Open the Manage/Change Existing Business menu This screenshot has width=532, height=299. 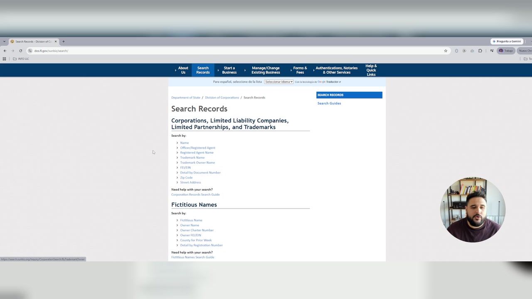[266, 70]
